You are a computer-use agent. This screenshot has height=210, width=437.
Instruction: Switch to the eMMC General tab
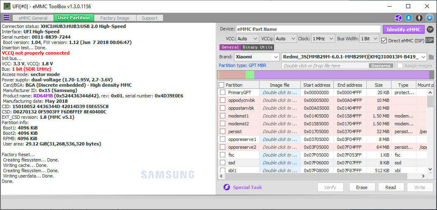33,18
